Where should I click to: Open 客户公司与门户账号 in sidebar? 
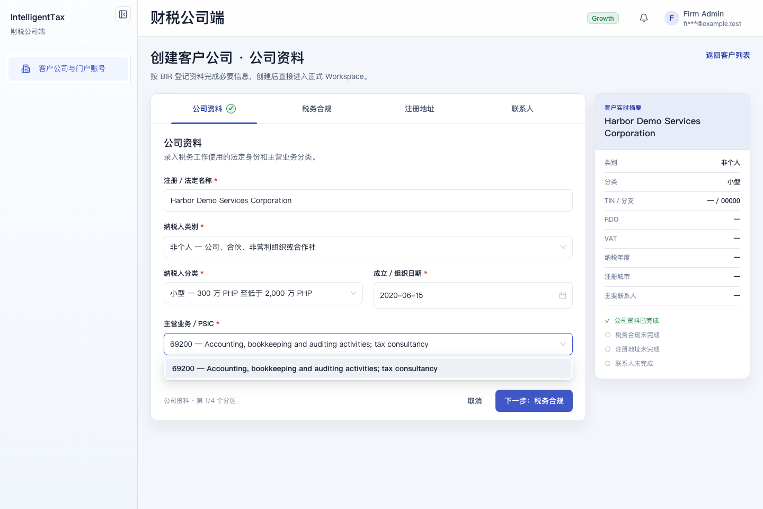68,68
